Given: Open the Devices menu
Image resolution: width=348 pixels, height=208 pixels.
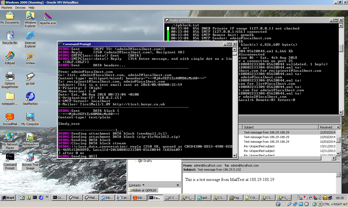Looking at the screenshot, I should point(20,8).
